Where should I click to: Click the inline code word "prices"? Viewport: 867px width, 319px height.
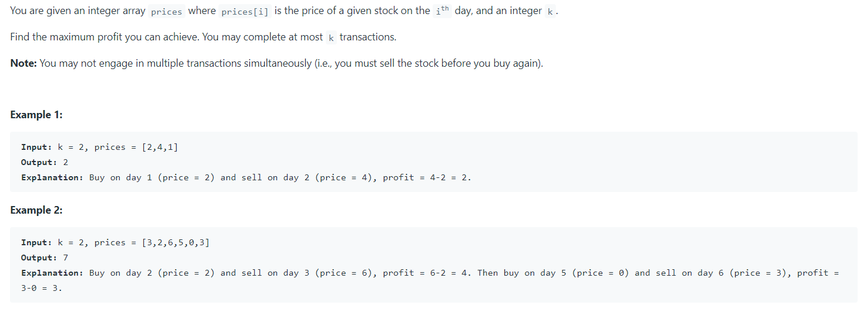coord(167,12)
